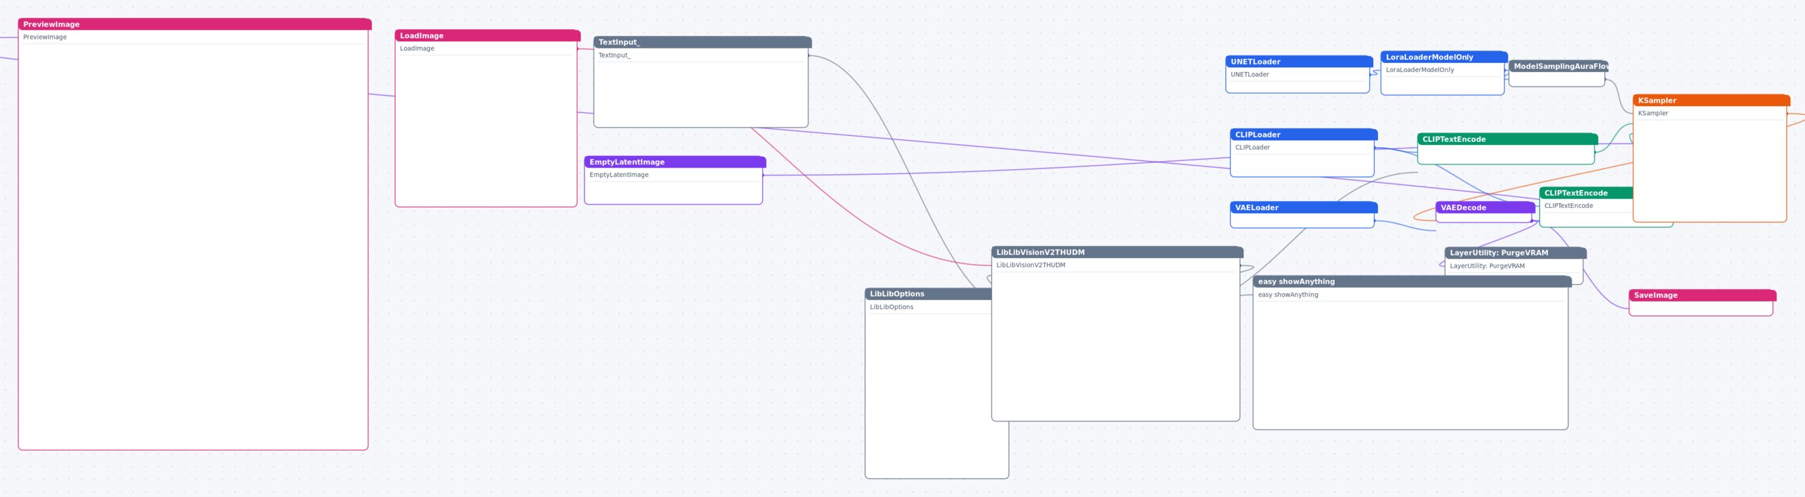Screen dimensions: 1805x497
Task: Click the 'easy showAnything' subtitle text in node body
Action: (1288, 295)
